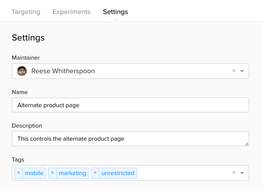Clear all selected tags
The height and width of the screenshot is (189, 263).
click(234, 173)
